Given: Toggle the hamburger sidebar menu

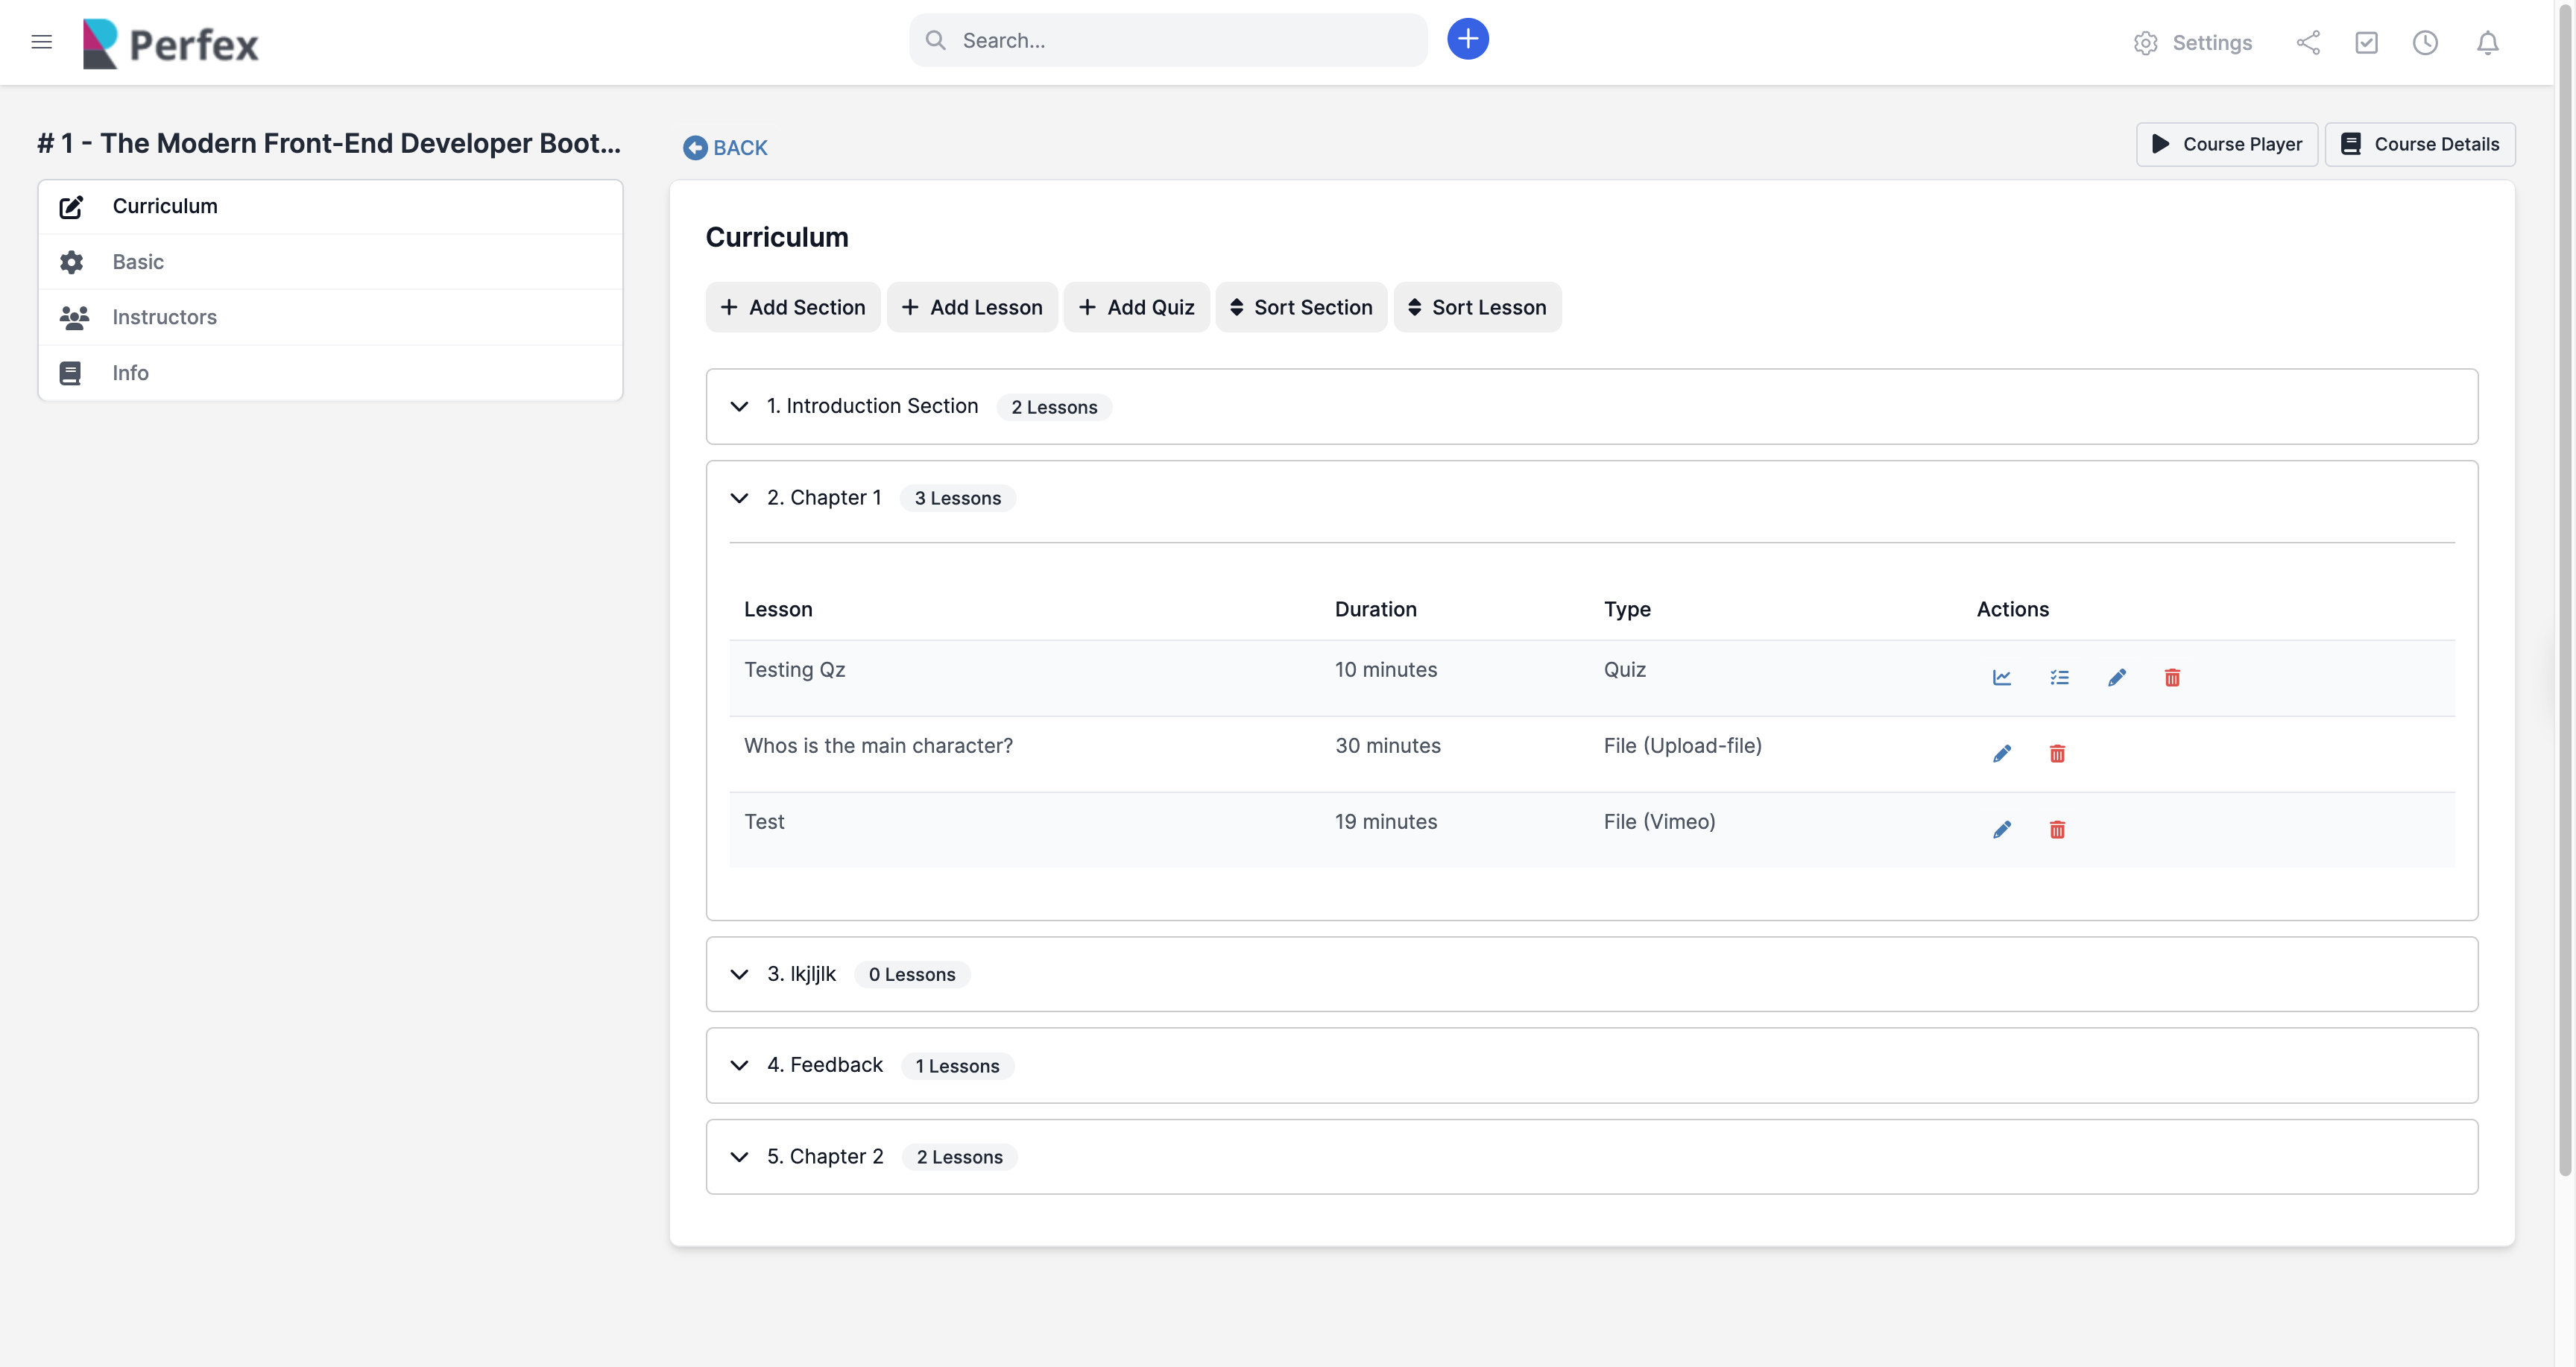Looking at the screenshot, I should pyautogui.click(x=41, y=42).
